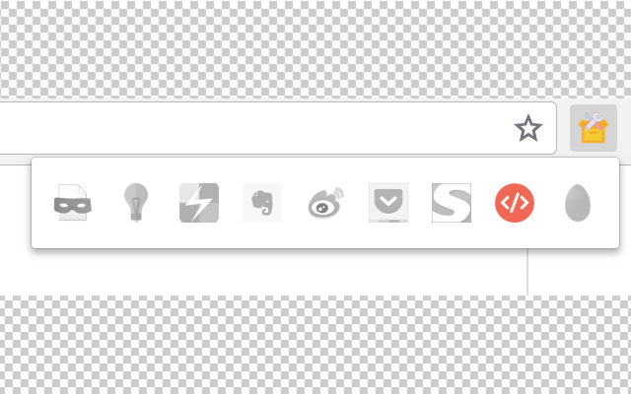The image size is (631, 394).
Task: Click the Weibo eye logo icon
Action: click(x=325, y=202)
